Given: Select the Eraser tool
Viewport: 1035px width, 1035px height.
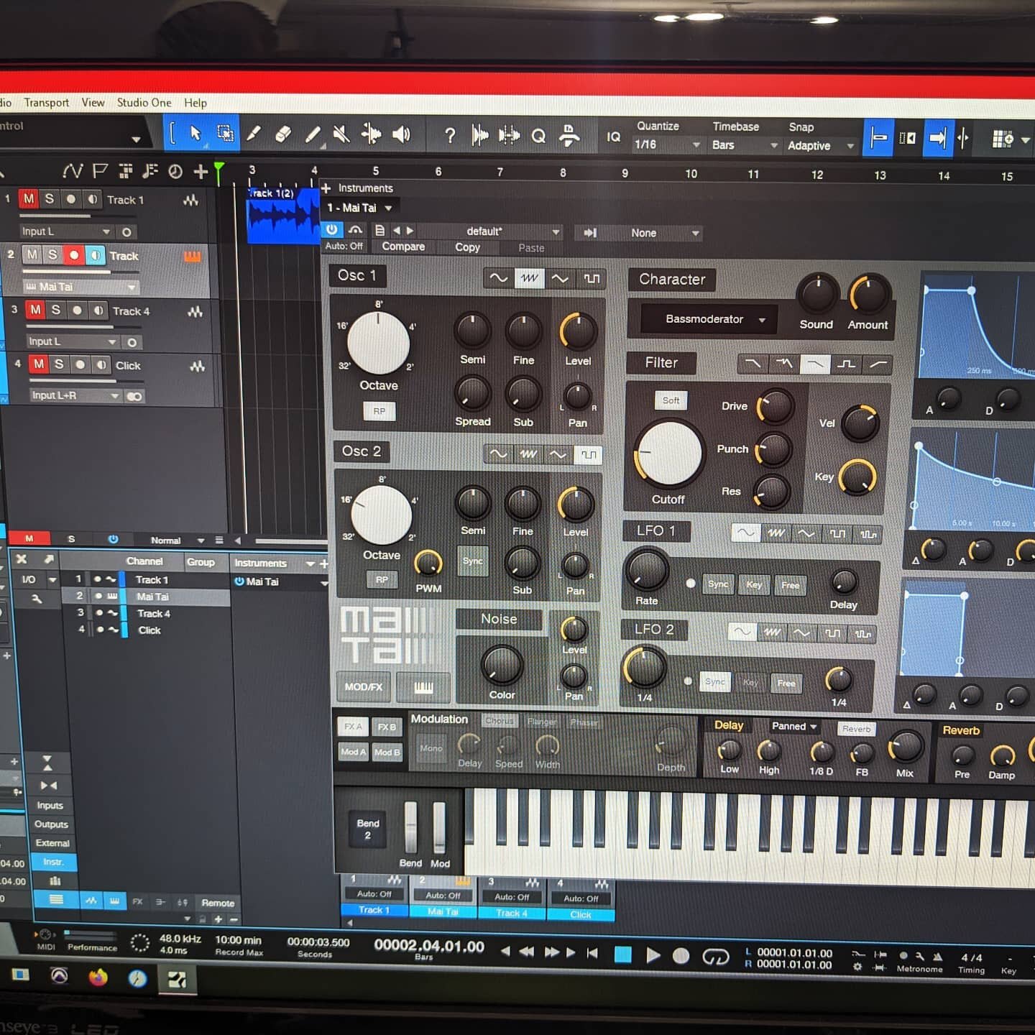Looking at the screenshot, I should point(283,134).
